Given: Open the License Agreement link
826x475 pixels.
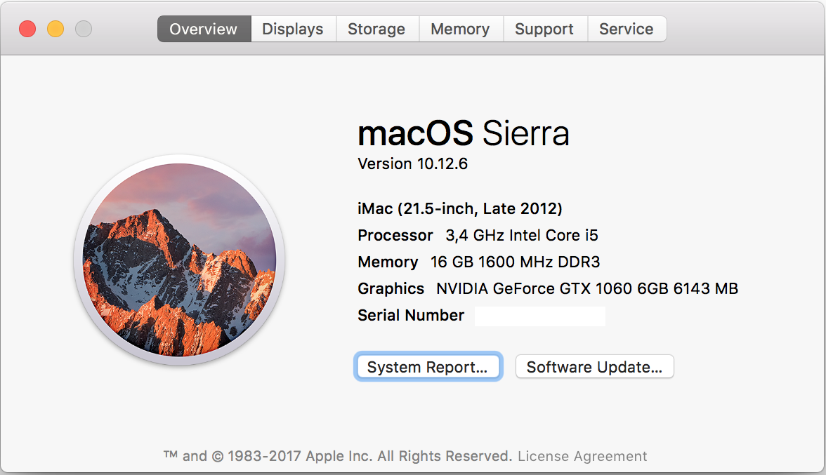Looking at the screenshot, I should [584, 456].
